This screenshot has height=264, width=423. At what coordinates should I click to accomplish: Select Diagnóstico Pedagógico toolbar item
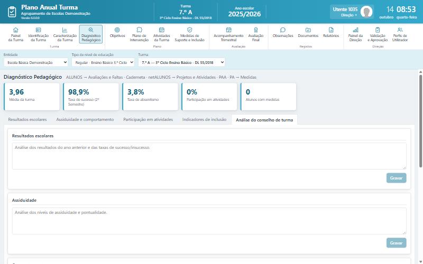[x=91, y=34]
